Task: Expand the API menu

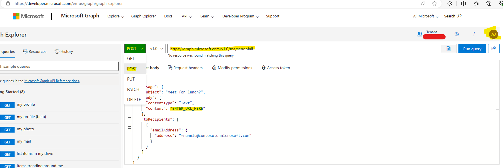Action: [187, 16]
